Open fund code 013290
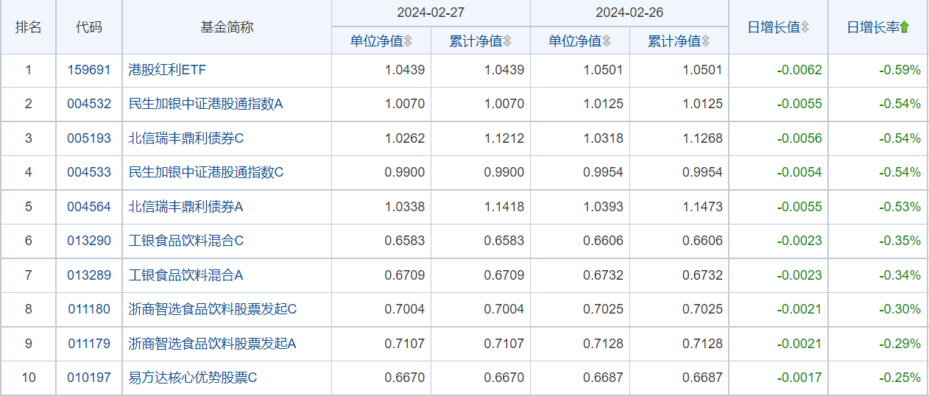Viewport: 929px width, 396px height. [89, 241]
